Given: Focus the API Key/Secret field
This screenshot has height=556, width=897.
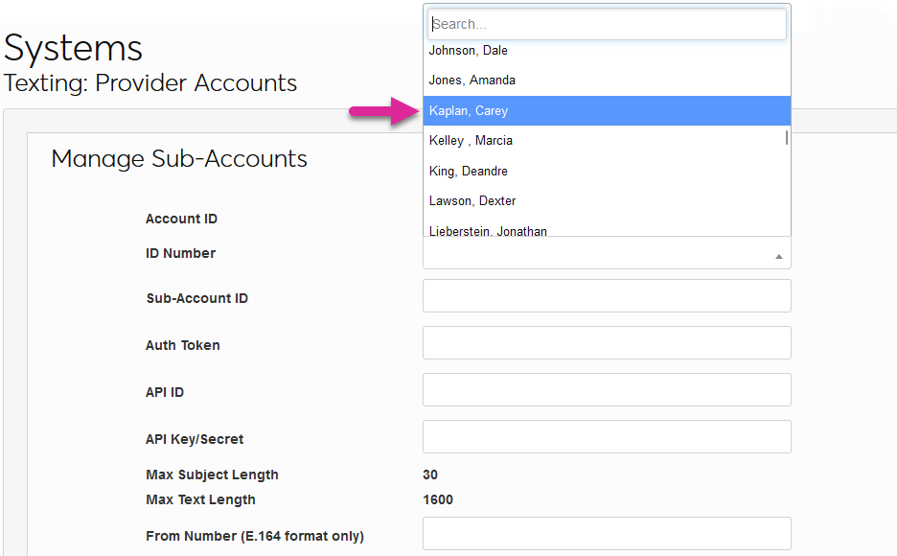Looking at the screenshot, I should pos(607,437).
